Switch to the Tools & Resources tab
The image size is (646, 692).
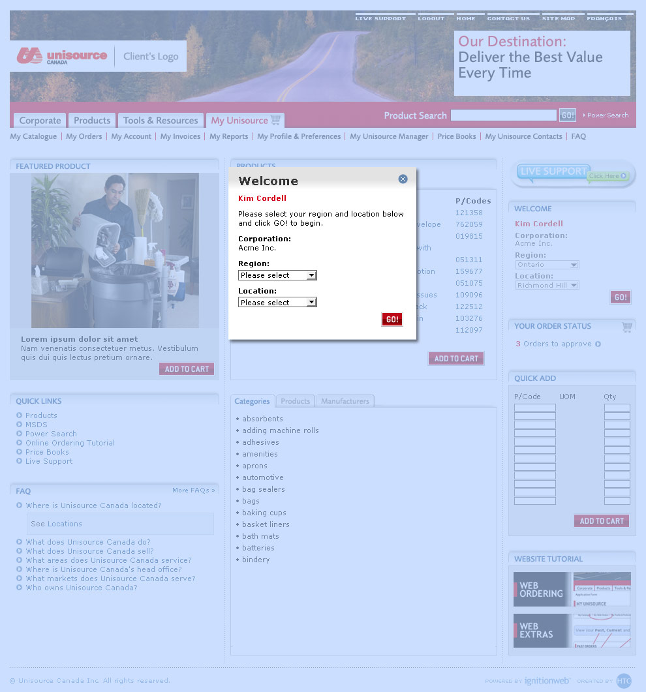point(161,121)
